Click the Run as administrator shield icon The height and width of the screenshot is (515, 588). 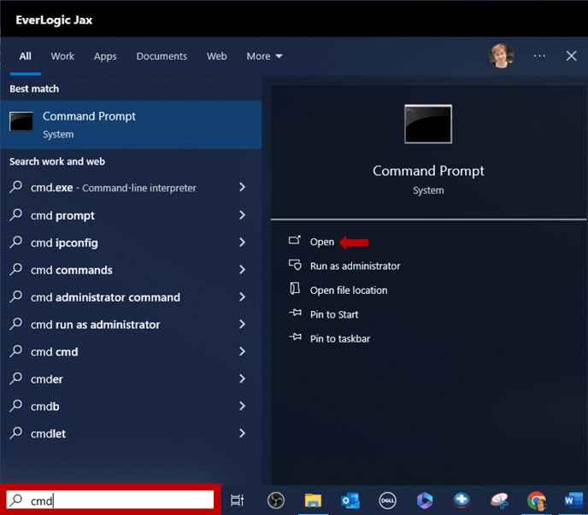point(295,265)
